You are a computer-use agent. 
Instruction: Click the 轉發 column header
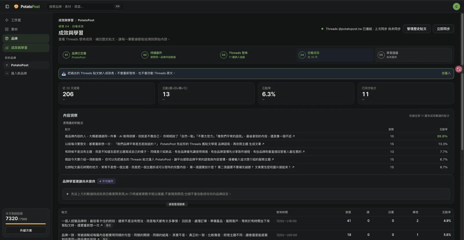point(416,212)
